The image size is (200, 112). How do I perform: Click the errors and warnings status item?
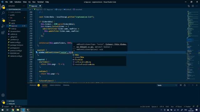click(x=18, y=106)
